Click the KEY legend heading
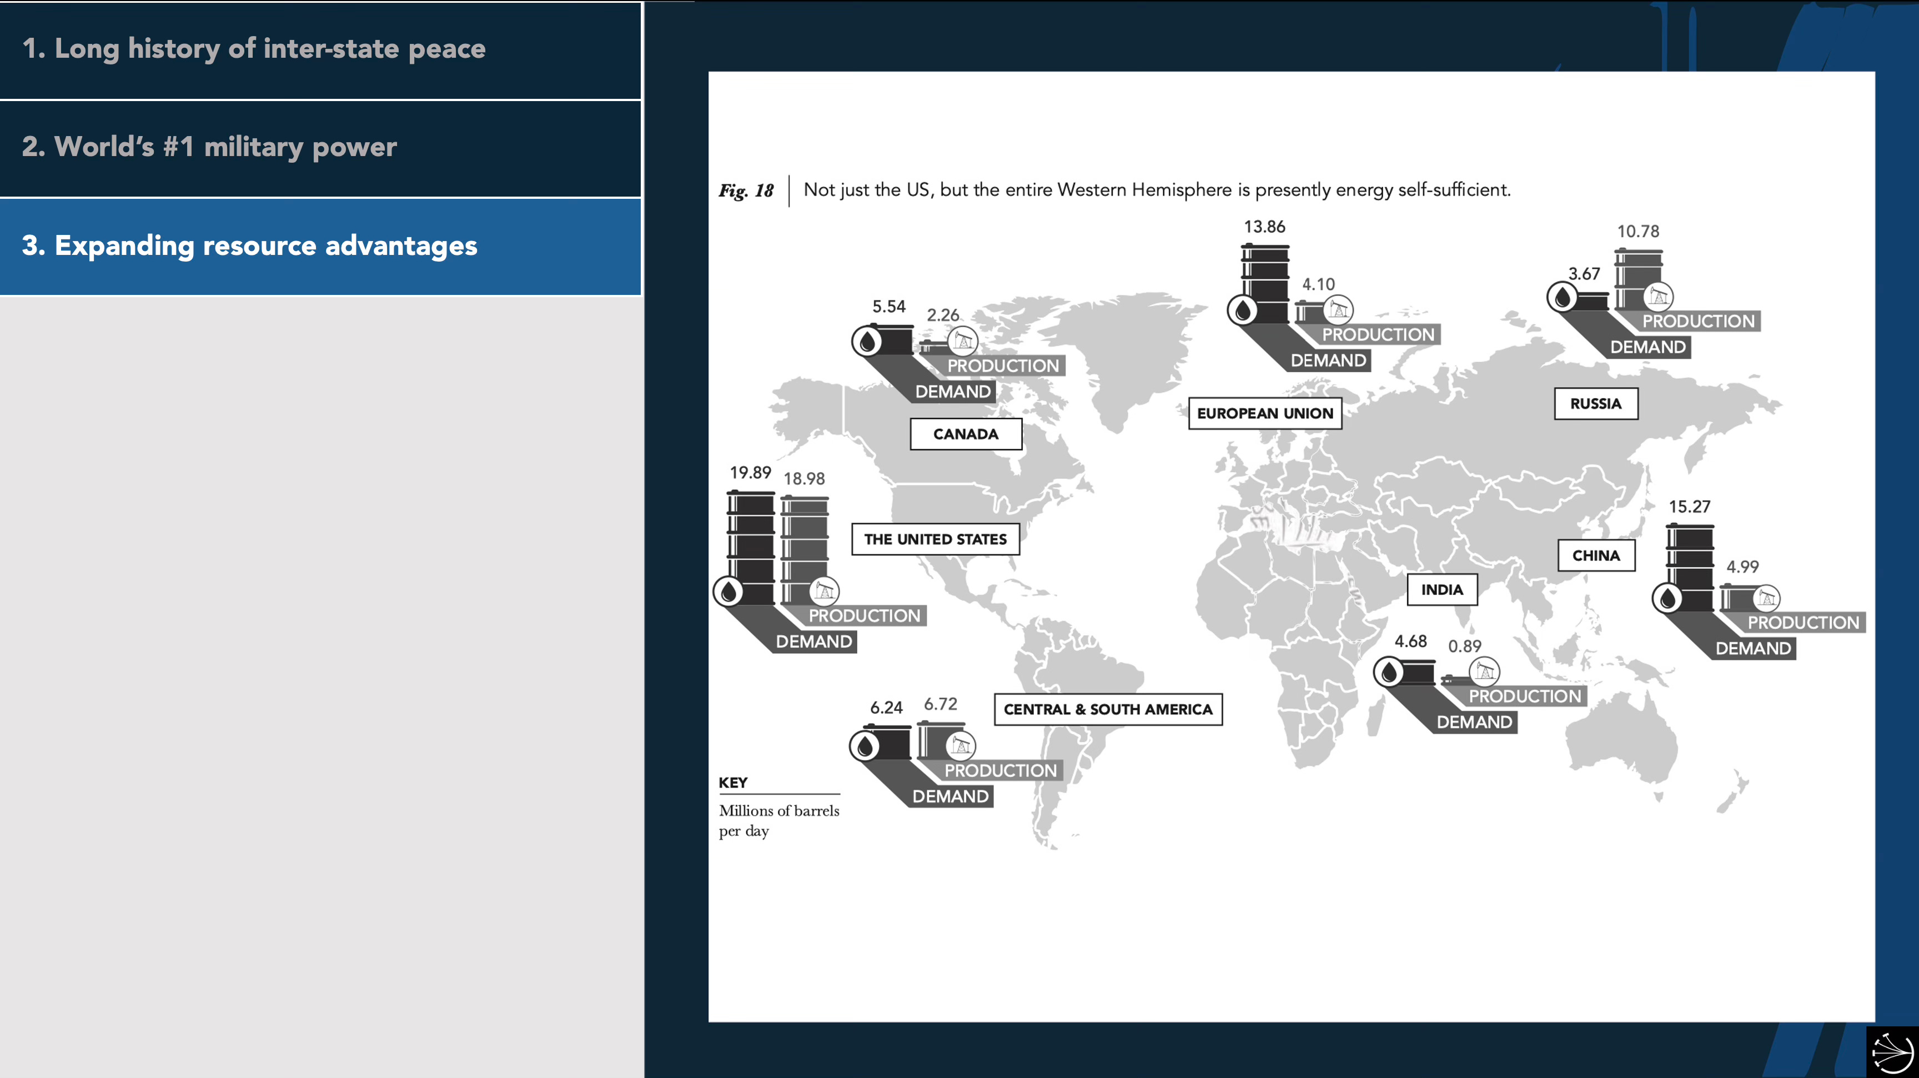Viewport: 1919px width, 1078px height. 732,782
